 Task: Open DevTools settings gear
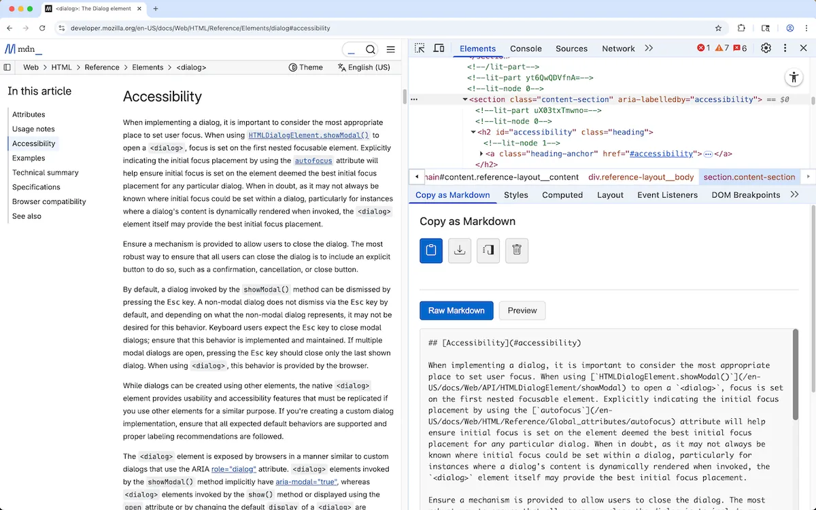coord(766,48)
